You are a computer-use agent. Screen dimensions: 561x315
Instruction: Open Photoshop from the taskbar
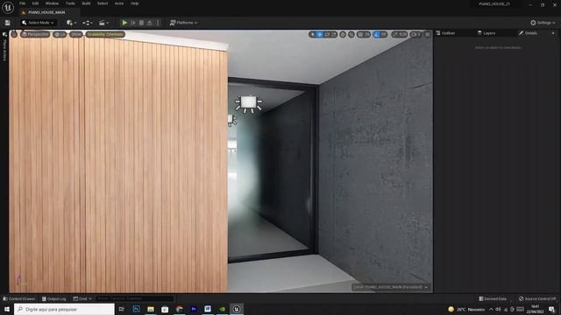[137, 309]
